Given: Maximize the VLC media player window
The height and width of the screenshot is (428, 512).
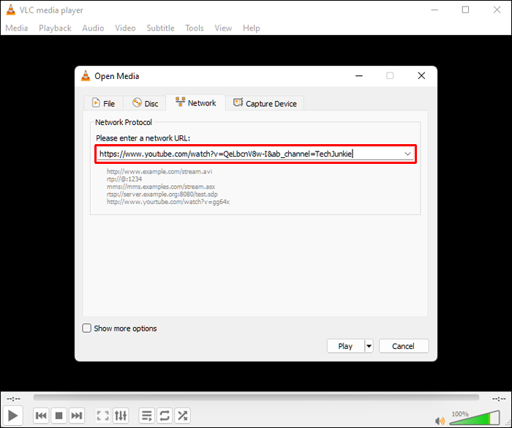Looking at the screenshot, I should pos(466,10).
